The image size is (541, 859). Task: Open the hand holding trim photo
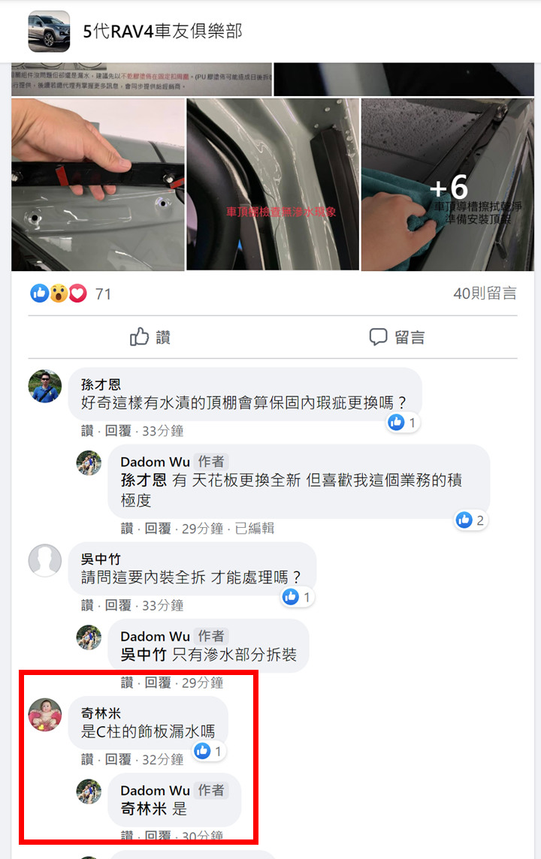(x=98, y=185)
